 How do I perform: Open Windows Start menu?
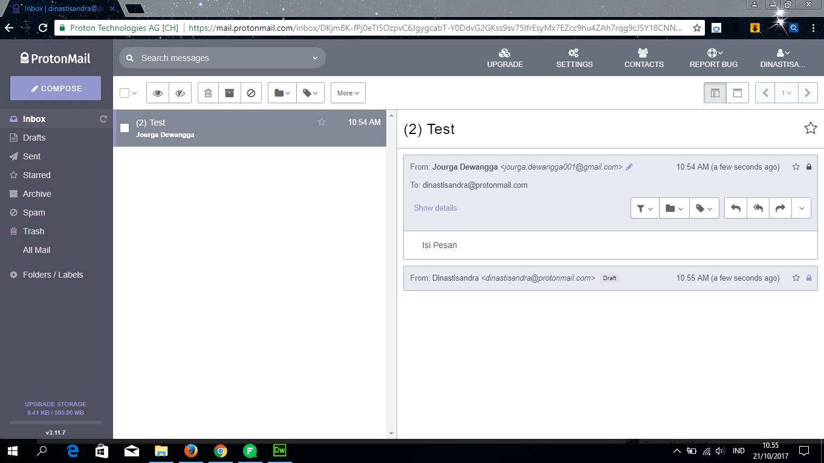[x=12, y=451]
